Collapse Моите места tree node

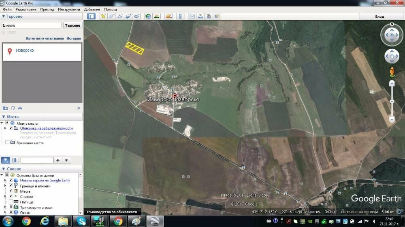[2, 123]
